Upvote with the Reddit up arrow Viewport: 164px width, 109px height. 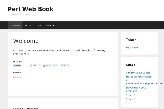[x=47, y=66]
